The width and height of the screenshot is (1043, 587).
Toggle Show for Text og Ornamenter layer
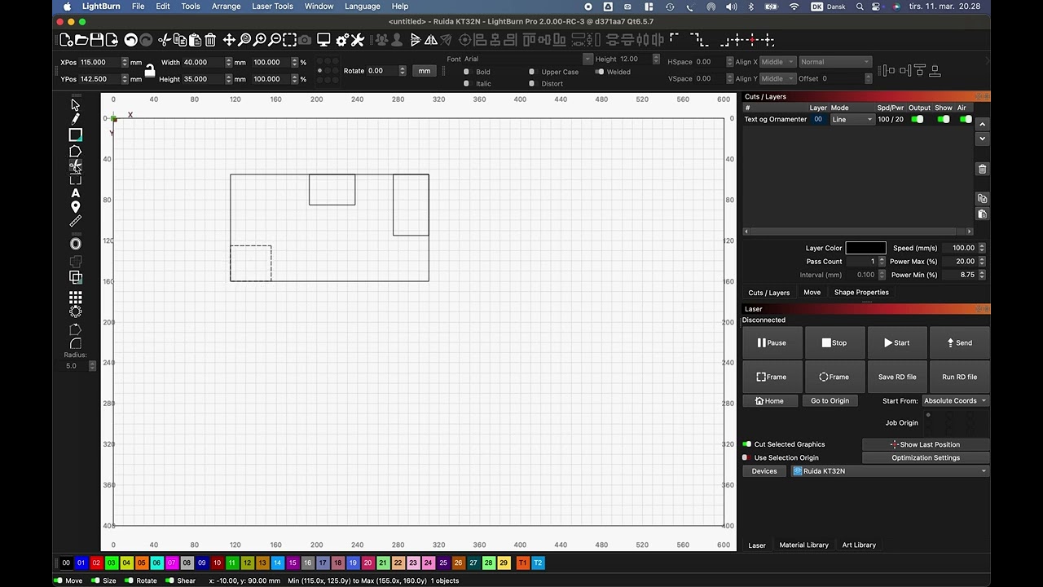tap(943, 119)
